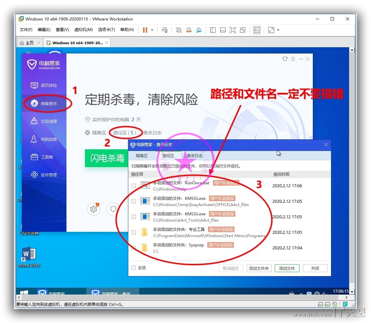
Task: Click the CD/DVD device status icon
Action: point(335,304)
